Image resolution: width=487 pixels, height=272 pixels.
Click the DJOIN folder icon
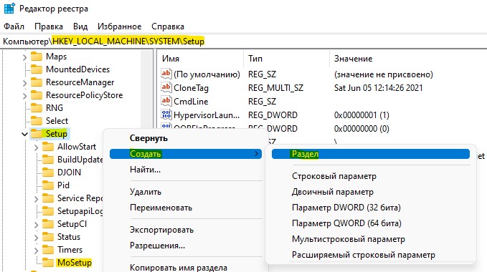pyautogui.click(x=48, y=173)
